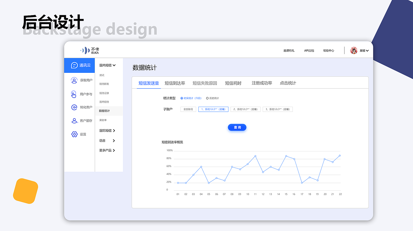Click the 通讯云 sidebar icon
This screenshot has height=231, width=413.
(74, 65)
